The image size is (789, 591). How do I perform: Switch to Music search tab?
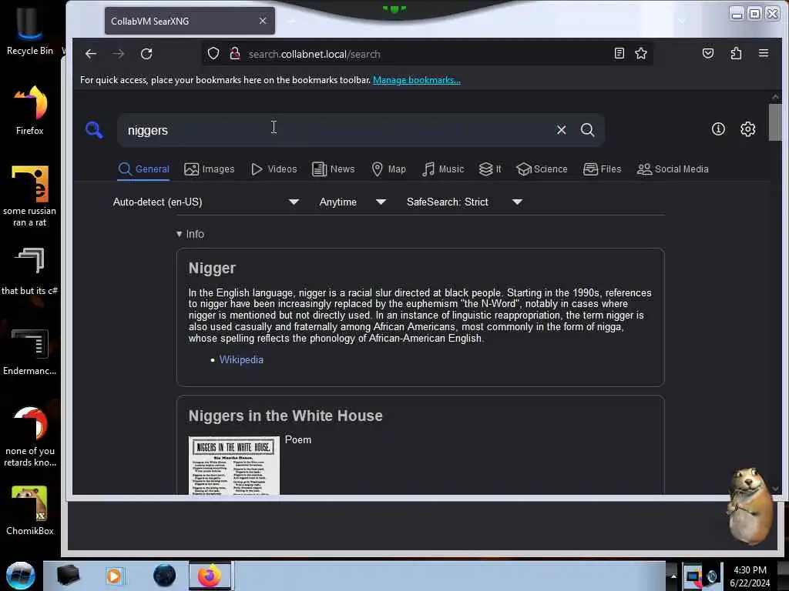pyautogui.click(x=443, y=169)
